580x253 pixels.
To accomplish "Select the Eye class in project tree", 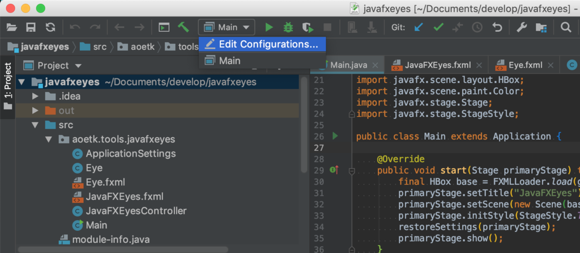I will (x=94, y=168).
